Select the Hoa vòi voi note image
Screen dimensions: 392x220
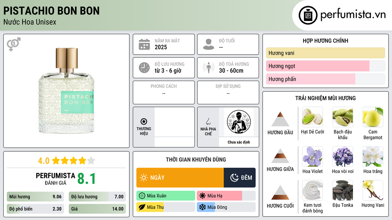pyautogui.click(x=343, y=157)
